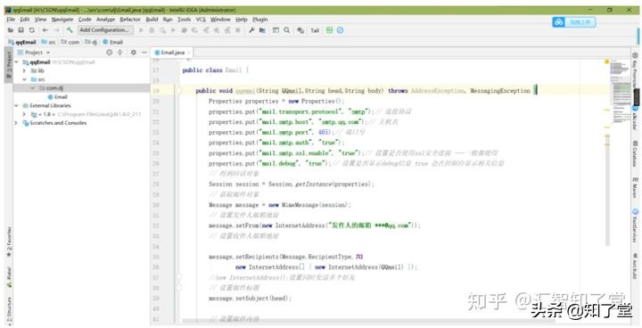Navigate Forward with the right arrow
This screenshot has height=328, width=642.
(56, 30)
